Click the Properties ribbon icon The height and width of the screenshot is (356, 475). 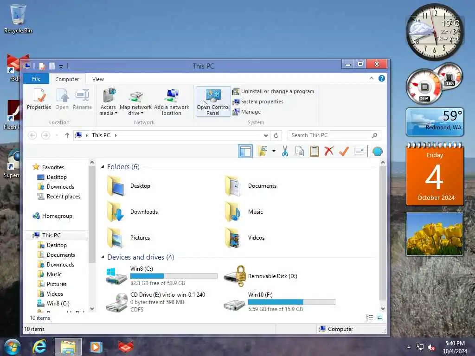(39, 99)
